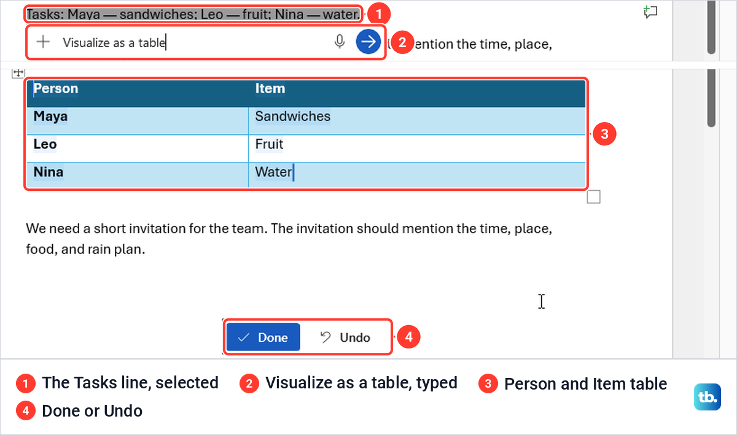This screenshot has width=737, height=435.
Task: Click the paragraph starting 'We need a short invitation'
Action: 289,239
